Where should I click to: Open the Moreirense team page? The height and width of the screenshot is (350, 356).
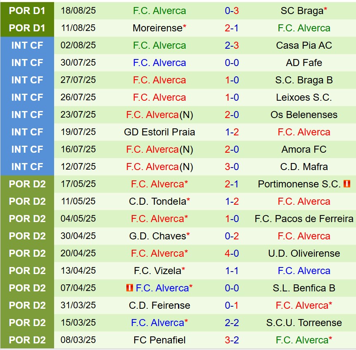(x=157, y=28)
